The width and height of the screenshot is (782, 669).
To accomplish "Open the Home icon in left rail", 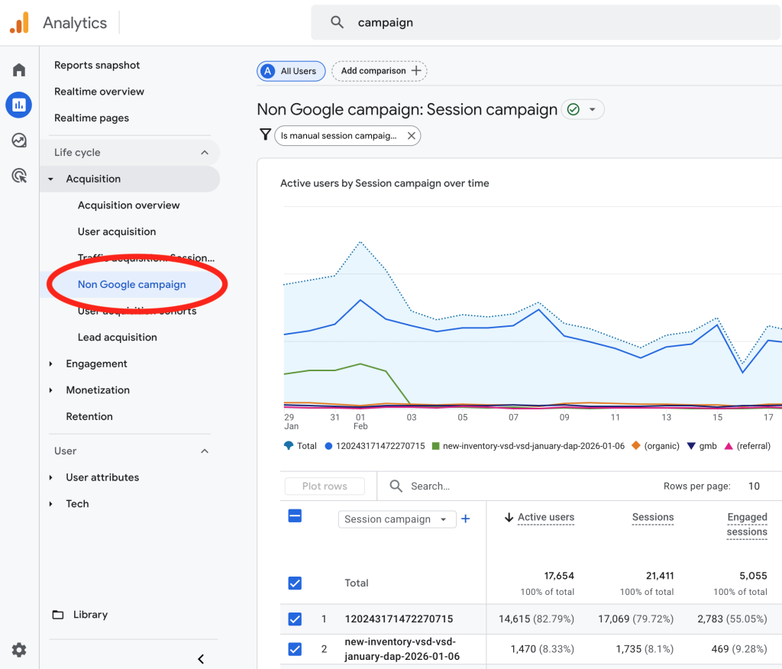I will [x=19, y=69].
